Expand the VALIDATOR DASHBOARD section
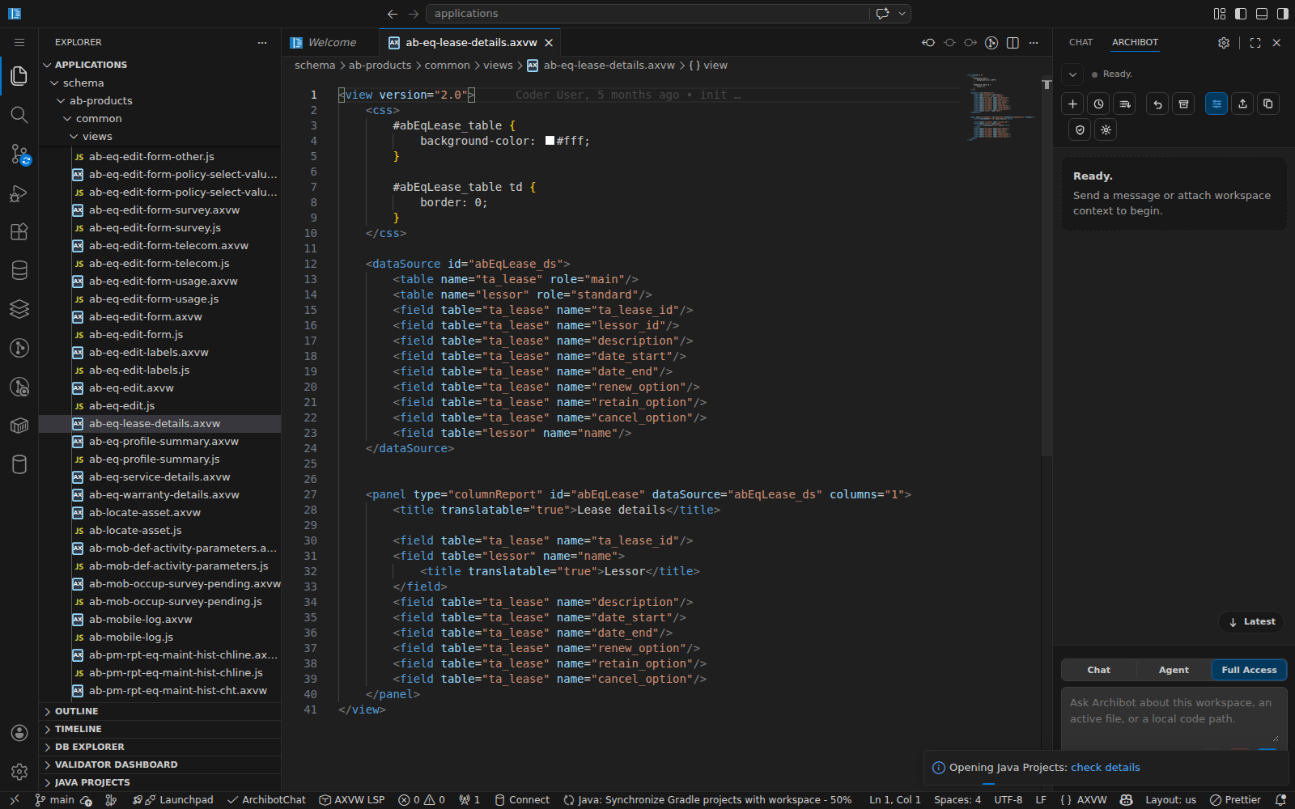 coord(160,765)
